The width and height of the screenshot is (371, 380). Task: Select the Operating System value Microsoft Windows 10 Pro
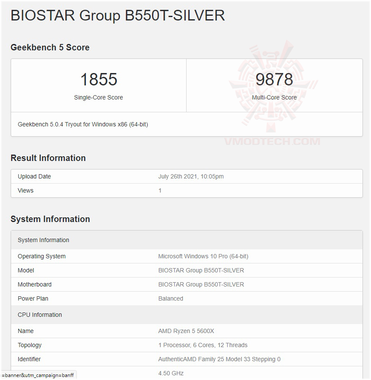[204, 256]
